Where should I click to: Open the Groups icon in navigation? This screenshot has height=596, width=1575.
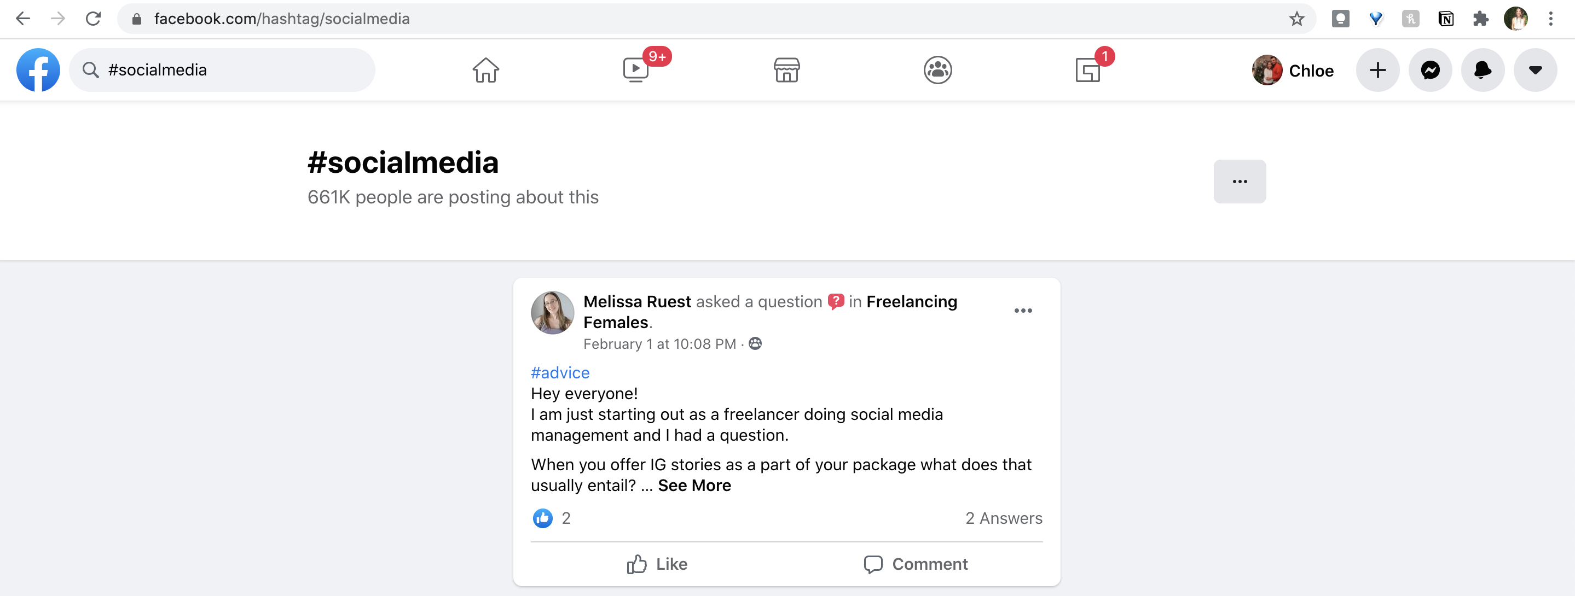(937, 70)
